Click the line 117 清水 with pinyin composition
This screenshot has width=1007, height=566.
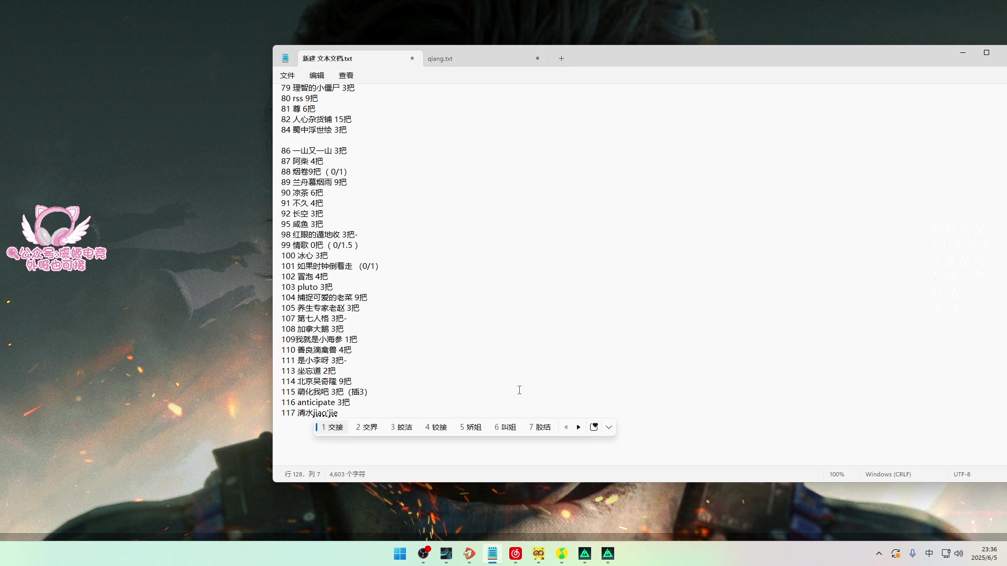pos(309,413)
